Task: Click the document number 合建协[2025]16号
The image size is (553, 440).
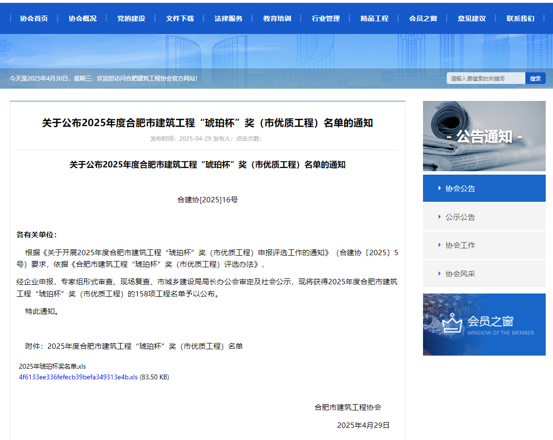Action: click(x=208, y=199)
